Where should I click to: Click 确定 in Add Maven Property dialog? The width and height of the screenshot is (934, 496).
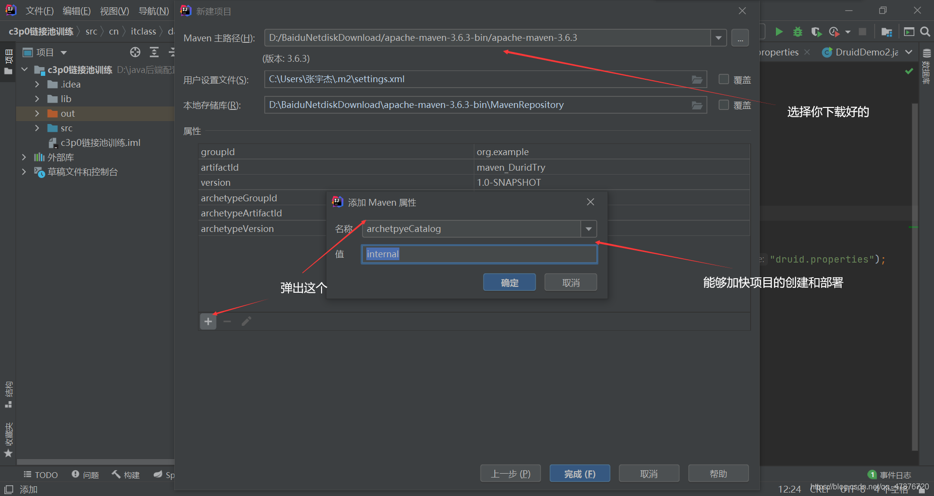point(509,283)
